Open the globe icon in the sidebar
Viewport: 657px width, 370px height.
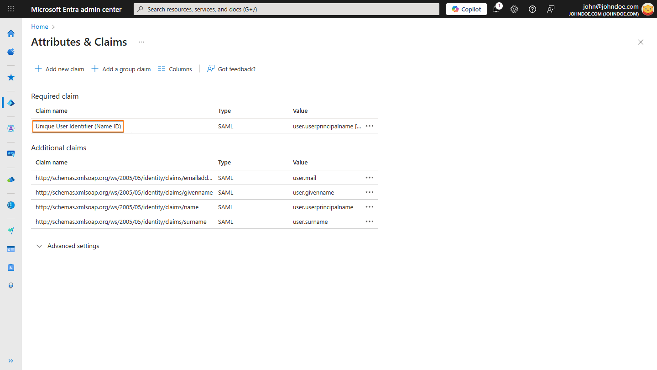point(10,205)
